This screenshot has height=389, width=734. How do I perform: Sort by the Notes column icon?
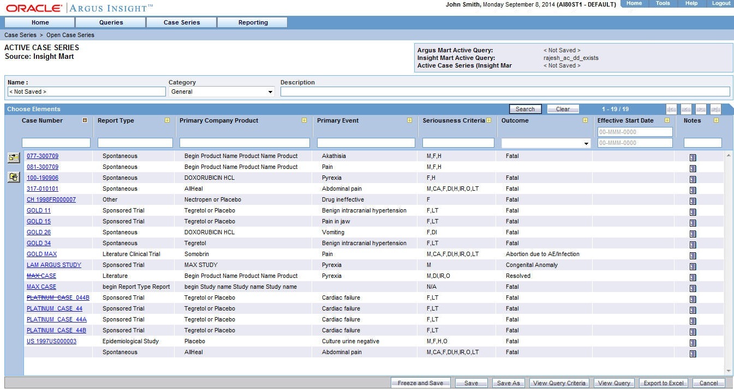[x=716, y=120]
